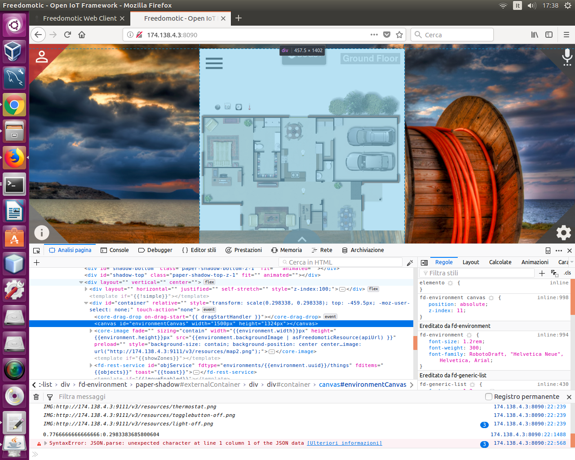Collapse the div#container node
The height and width of the screenshot is (460, 575).
pyautogui.click(x=86, y=303)
